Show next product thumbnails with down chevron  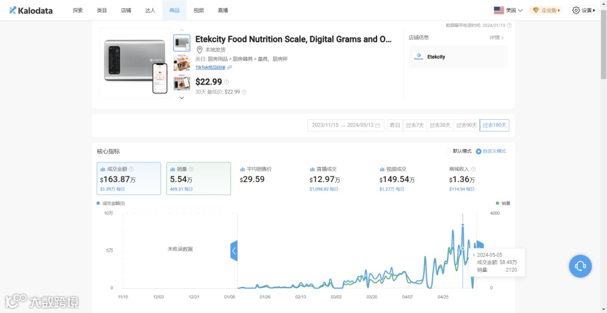[x=182, y=98]
